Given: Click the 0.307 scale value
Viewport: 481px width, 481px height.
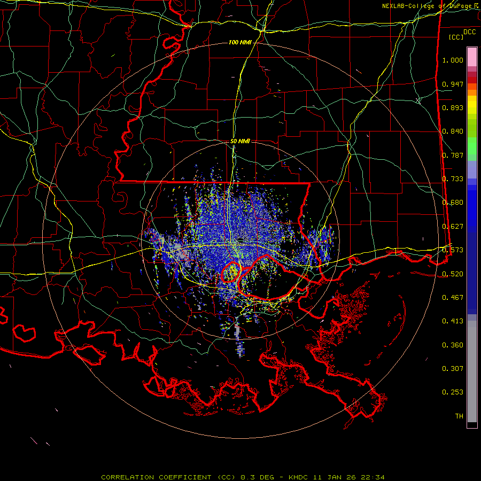Looking at the screenshot, I should [453, 369].
